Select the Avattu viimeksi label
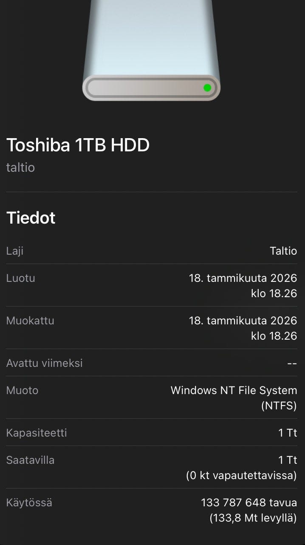 [44, 363]
